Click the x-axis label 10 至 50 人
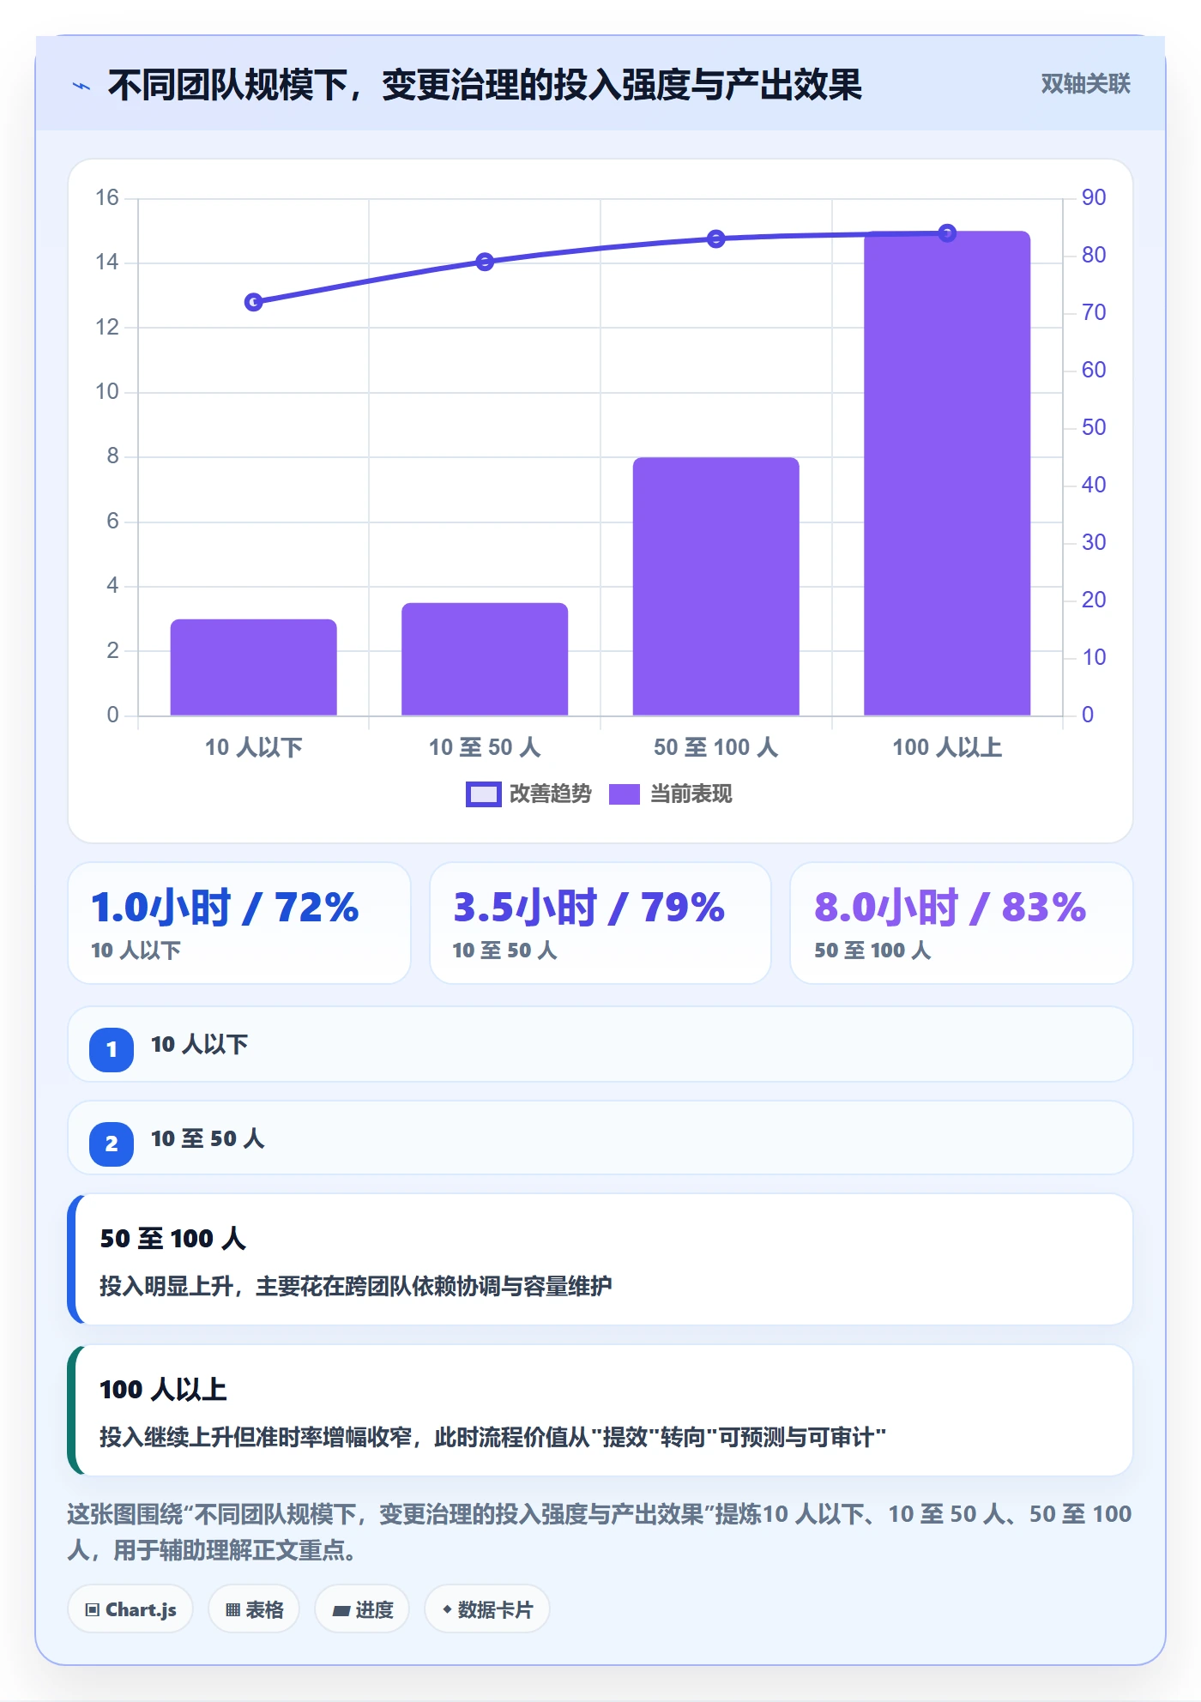The image size is (1201, 1702). (x=485, y=747)
